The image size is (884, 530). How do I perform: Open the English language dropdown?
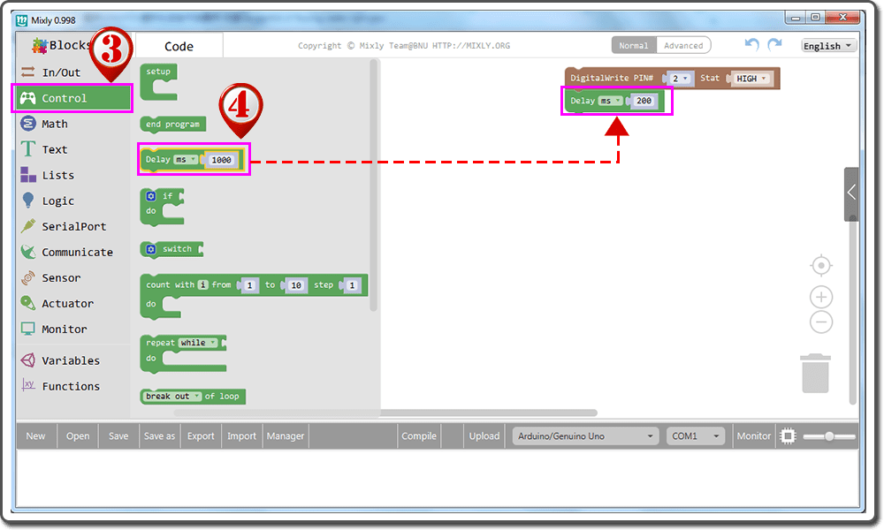click(828, 46)
